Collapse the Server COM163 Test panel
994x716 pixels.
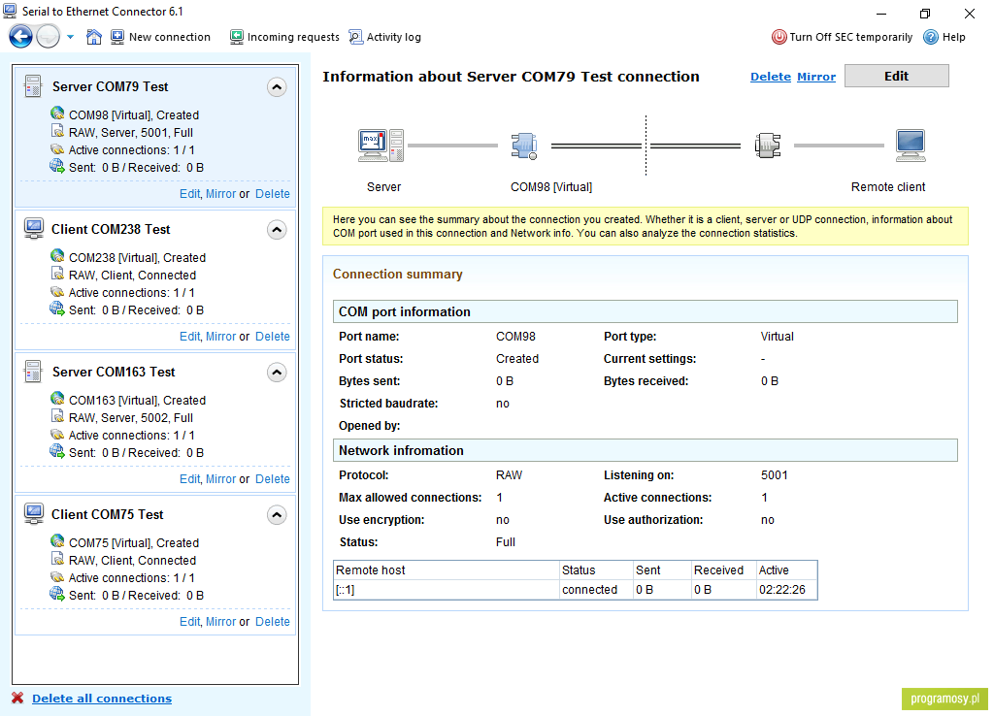(277, 372)
